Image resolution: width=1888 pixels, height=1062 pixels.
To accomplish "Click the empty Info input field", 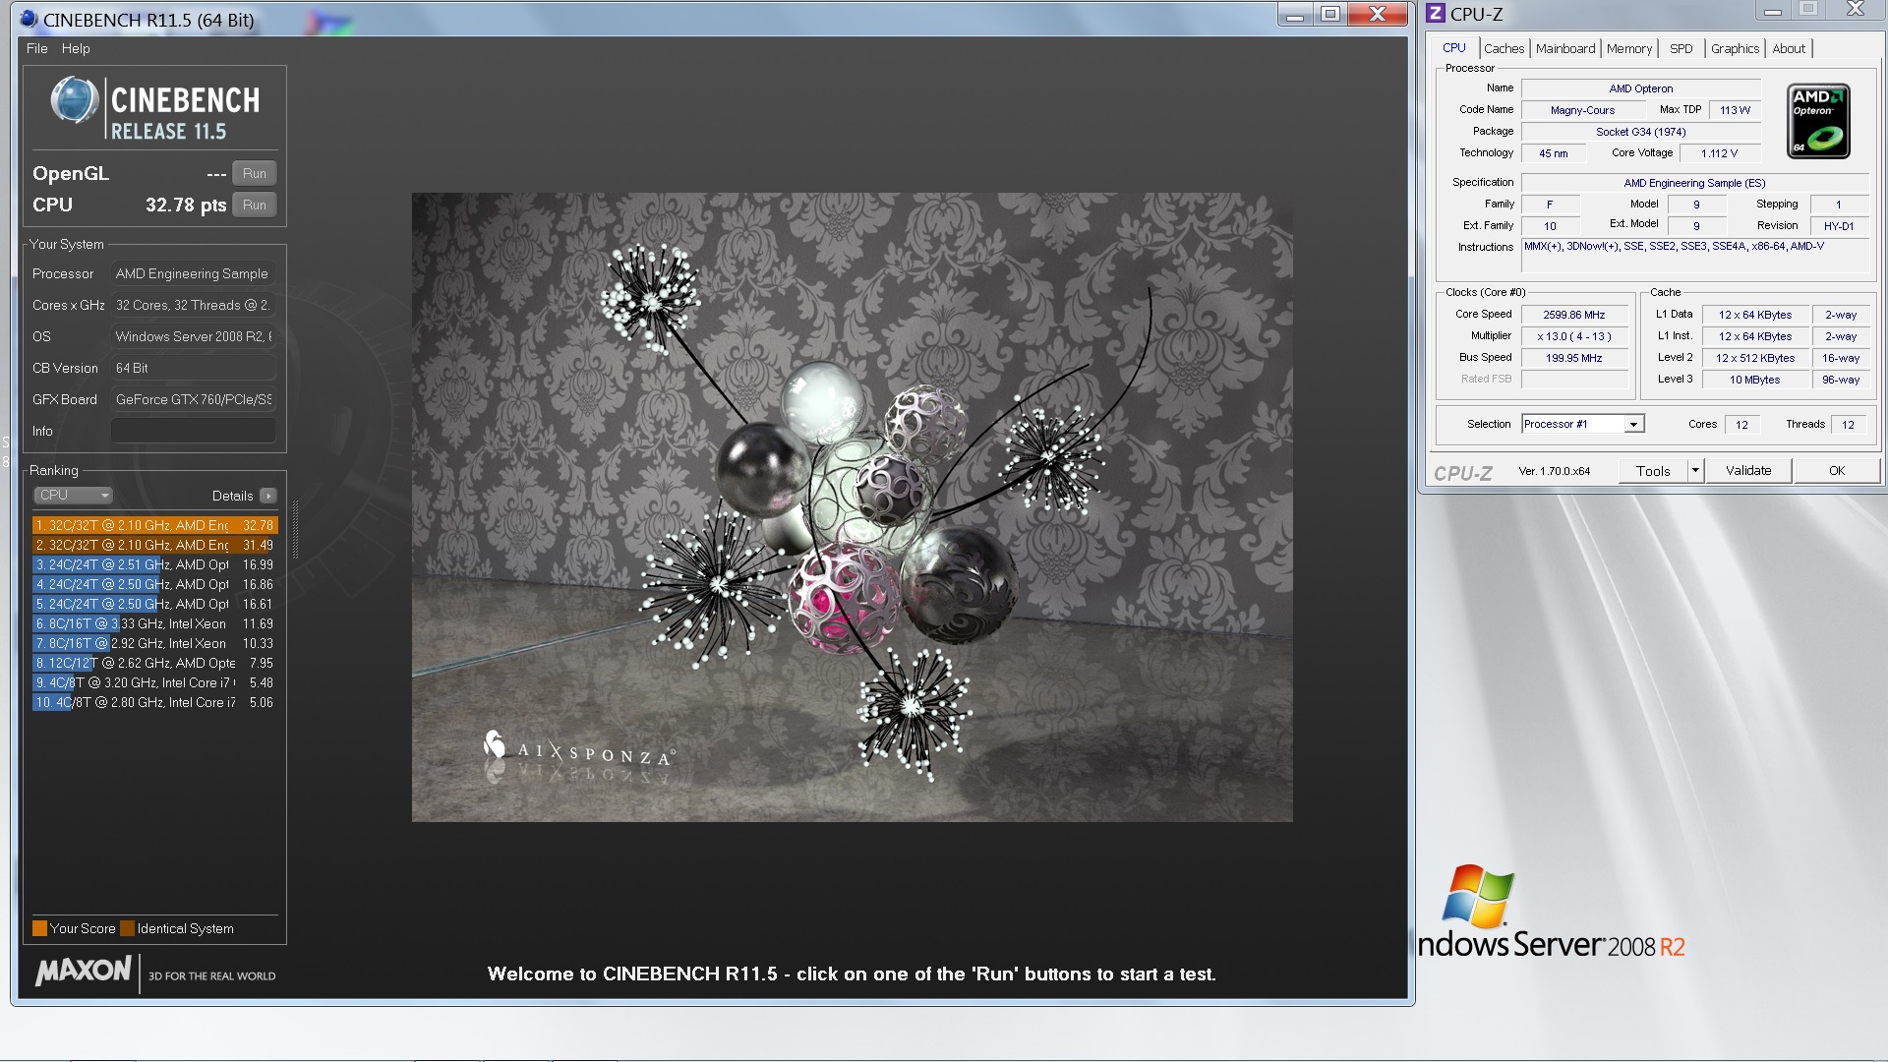I will tap(193, 431).
